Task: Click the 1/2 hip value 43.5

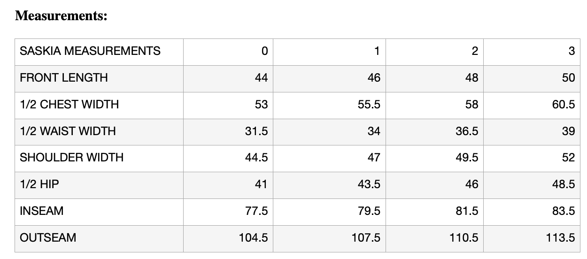Action: tap(369, 184)
